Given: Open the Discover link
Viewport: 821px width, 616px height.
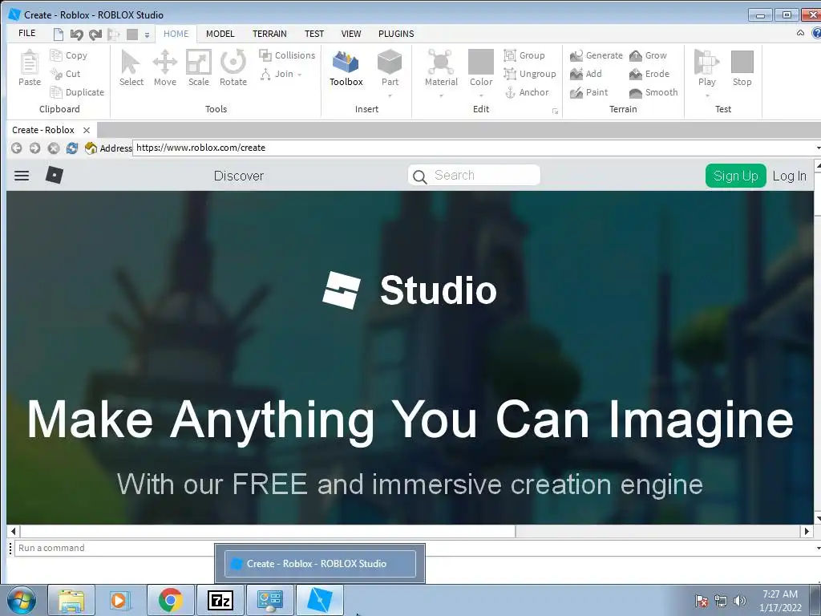Looking at the screenshot, I should coord(239,176).
